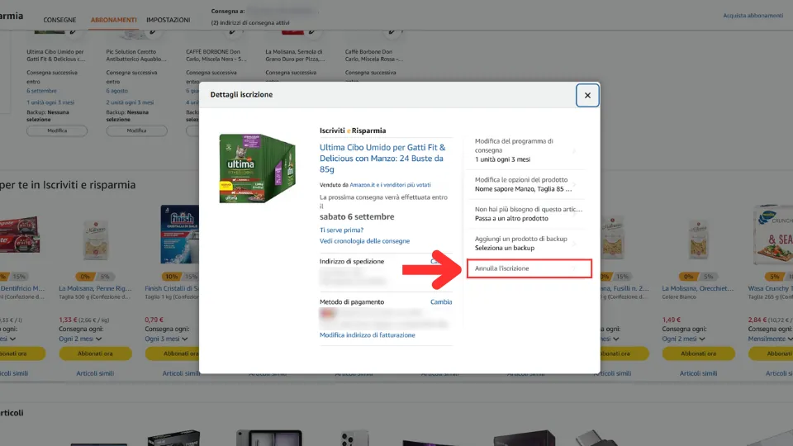The image size is (793, 446).
Task: Open Modifica indirizzo di fatturazione link
Action: coord(367,335)
